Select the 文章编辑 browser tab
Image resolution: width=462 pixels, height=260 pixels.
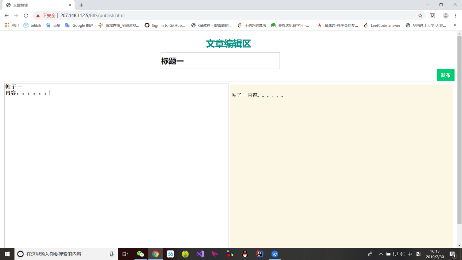[38, 5]
